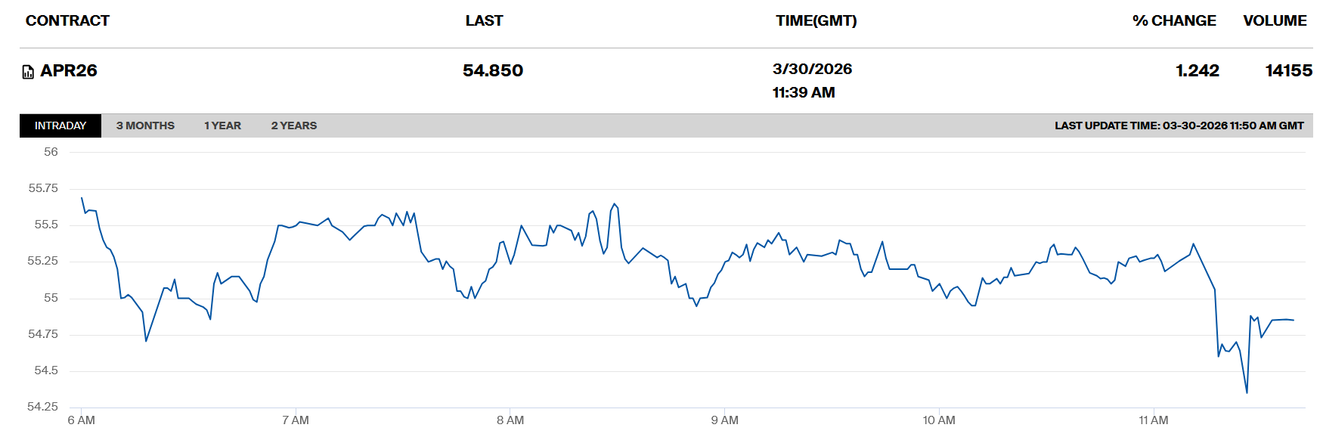Open the 1 YEAR chart view
The width and height of the screenshot is (1323, 437).
222,126
